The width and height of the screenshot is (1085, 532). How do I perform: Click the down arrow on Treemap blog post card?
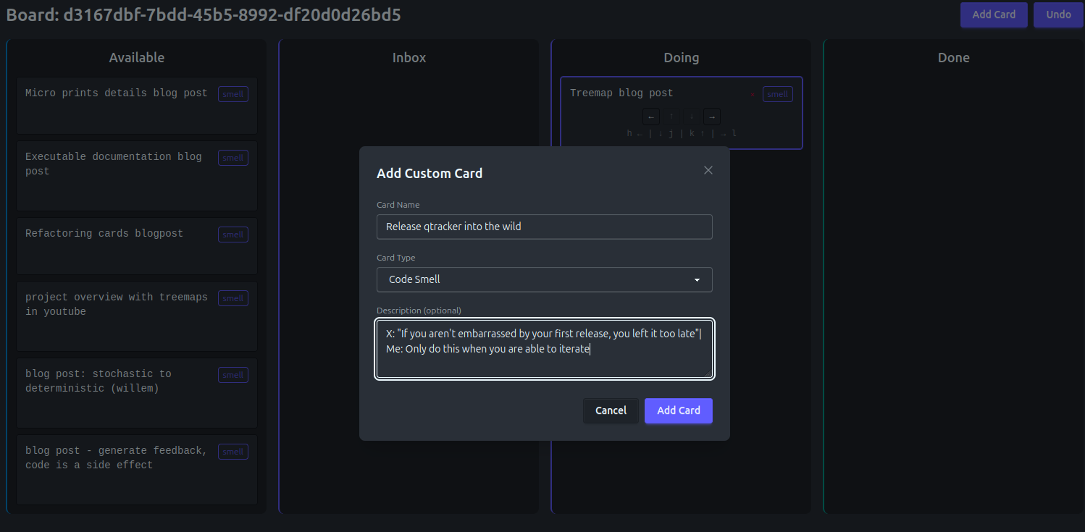(691, 116)
